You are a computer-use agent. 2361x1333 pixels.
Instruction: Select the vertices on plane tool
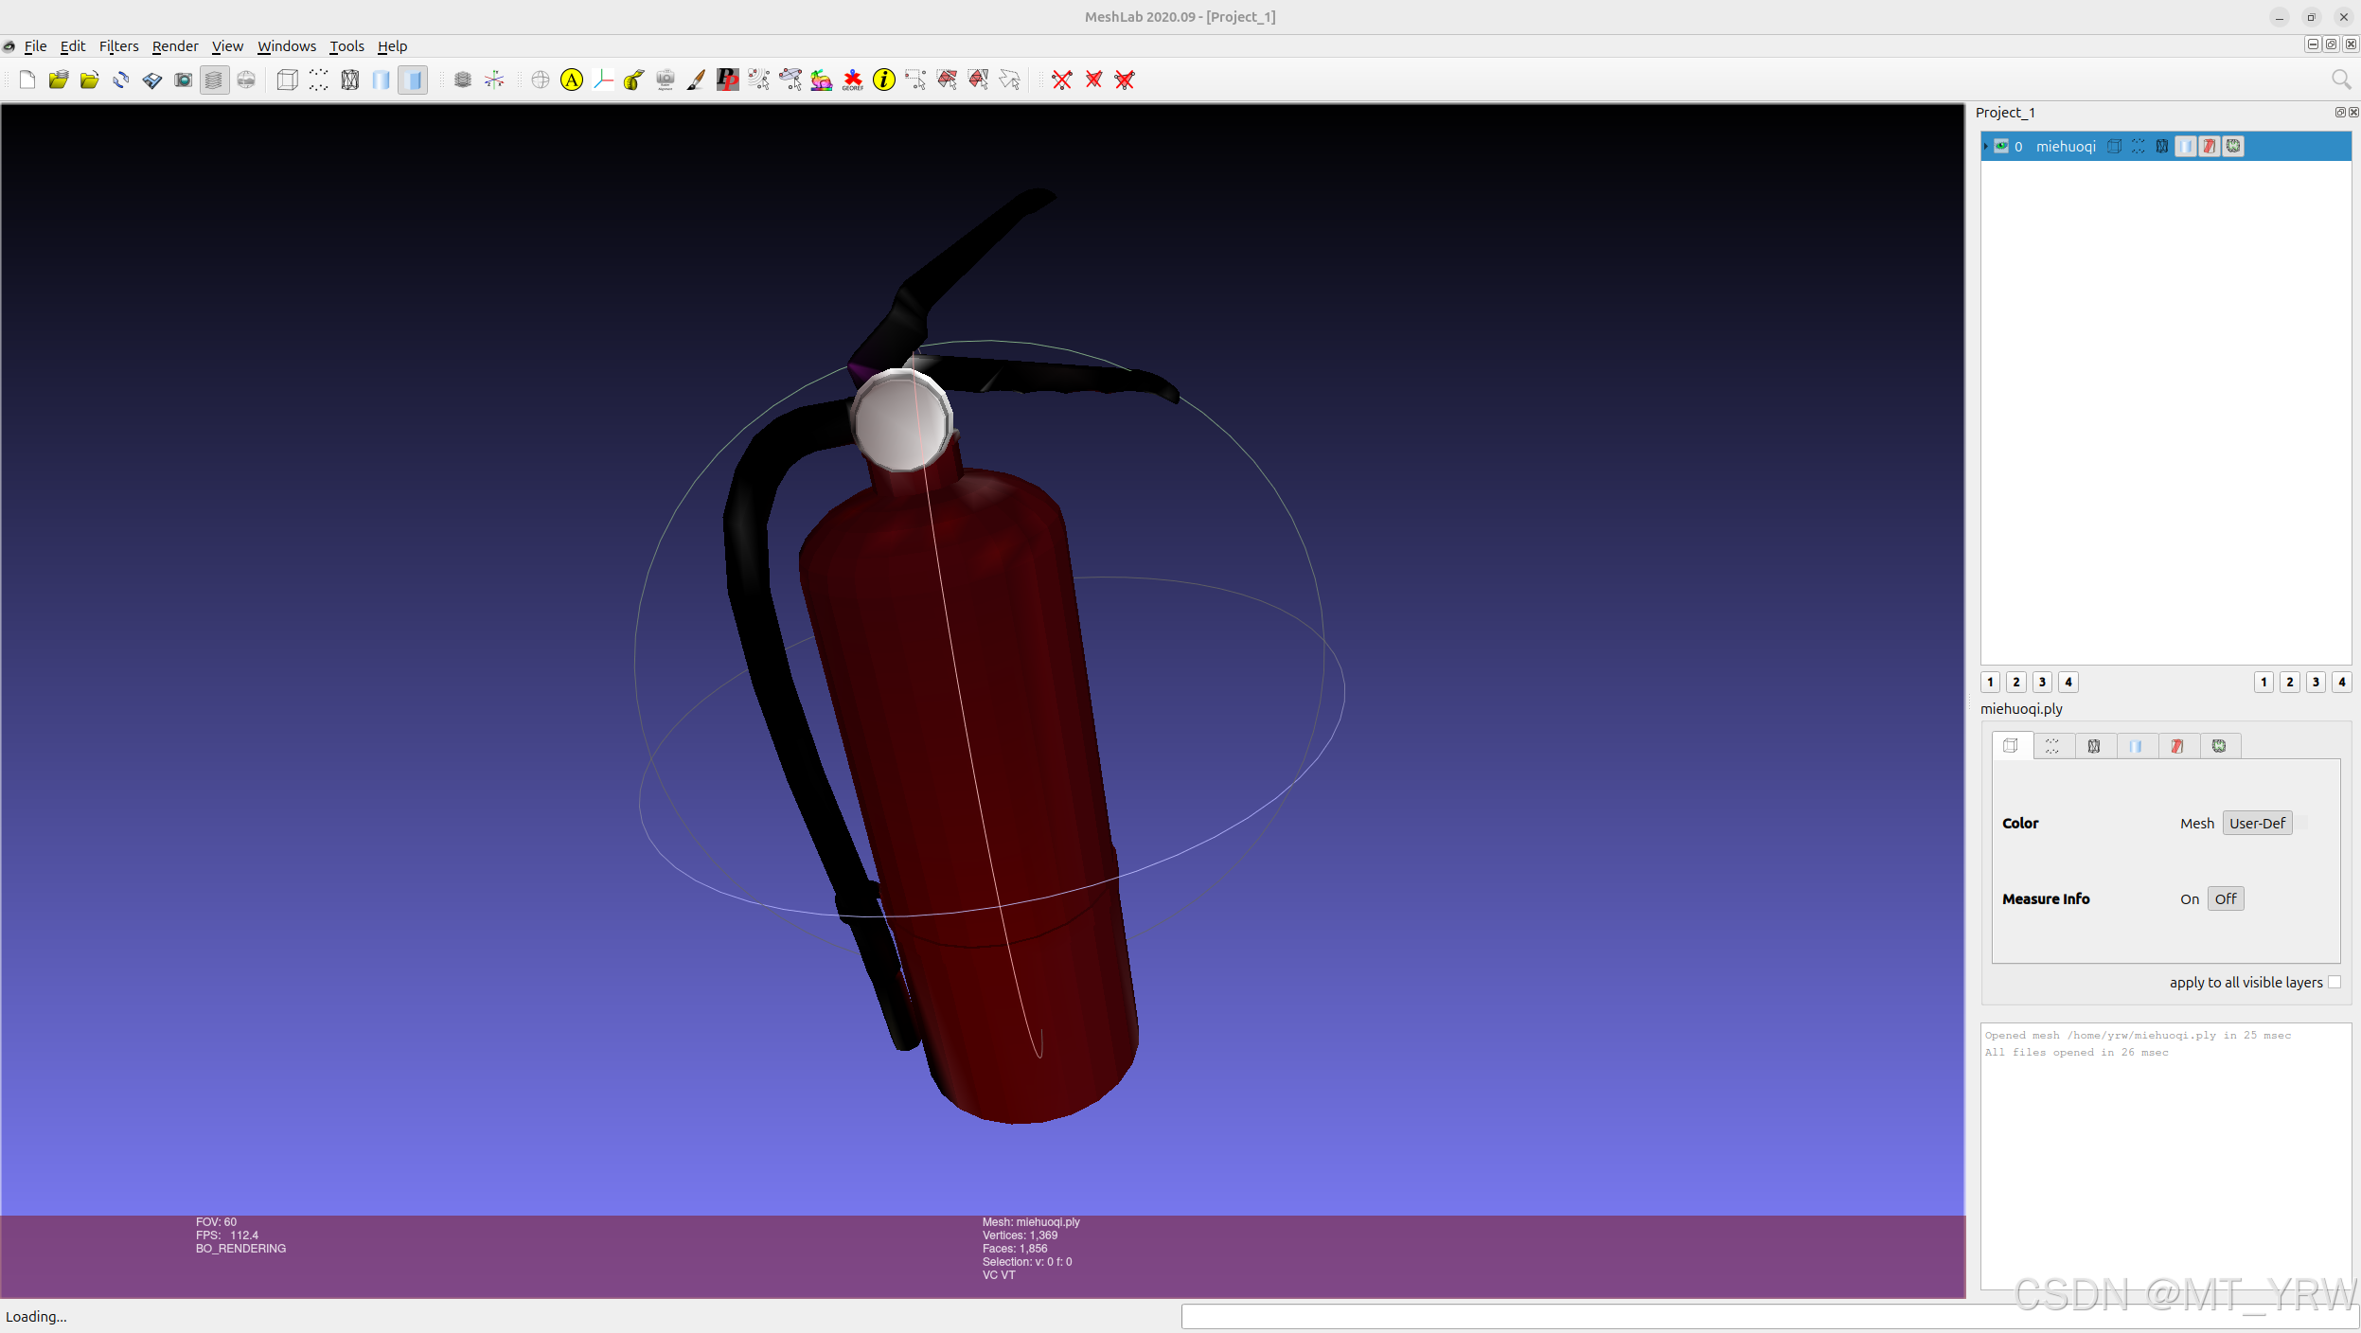(790, 80)
